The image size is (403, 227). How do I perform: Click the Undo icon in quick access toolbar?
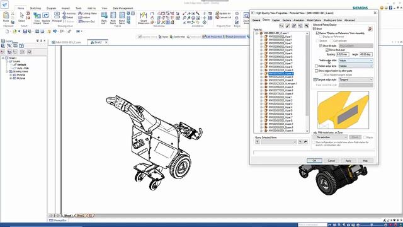tap(55, 32)
